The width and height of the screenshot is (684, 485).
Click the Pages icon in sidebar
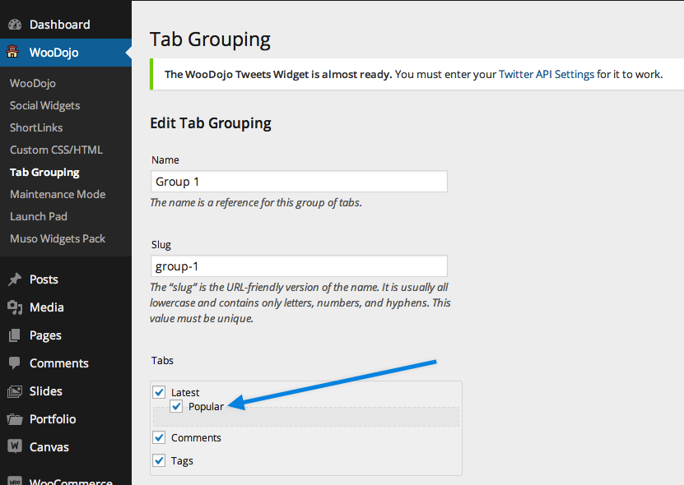(14, 335)
